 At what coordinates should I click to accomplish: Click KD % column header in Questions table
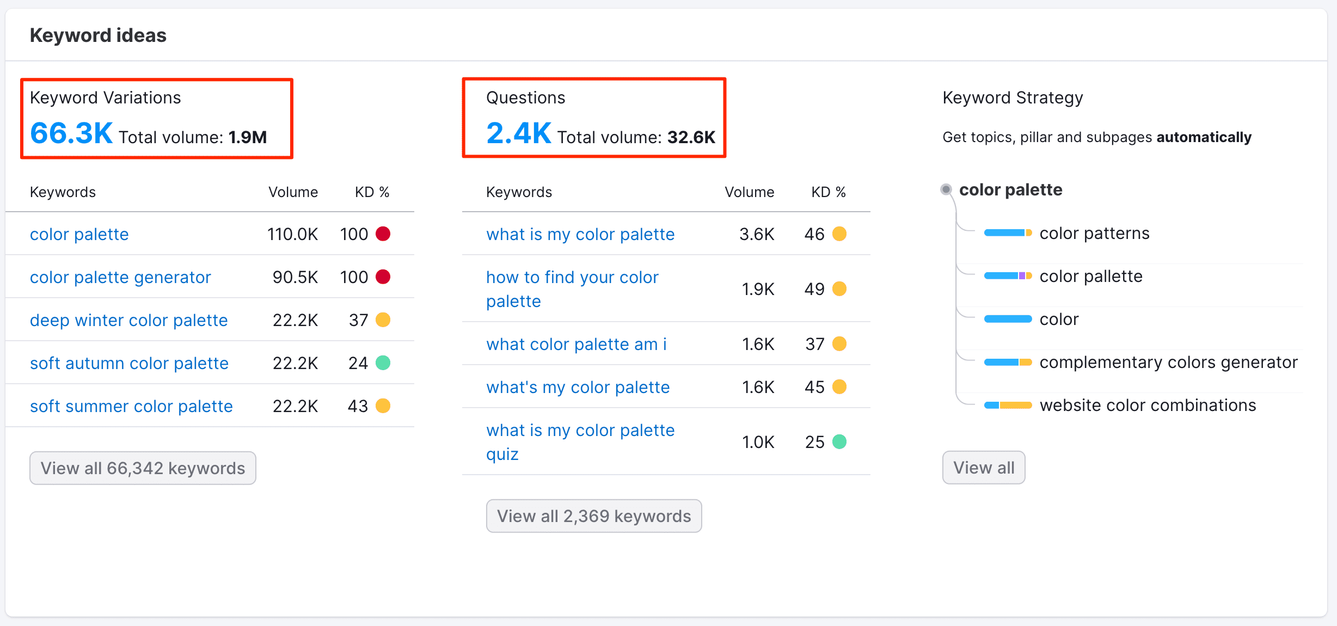coord(829,192)
